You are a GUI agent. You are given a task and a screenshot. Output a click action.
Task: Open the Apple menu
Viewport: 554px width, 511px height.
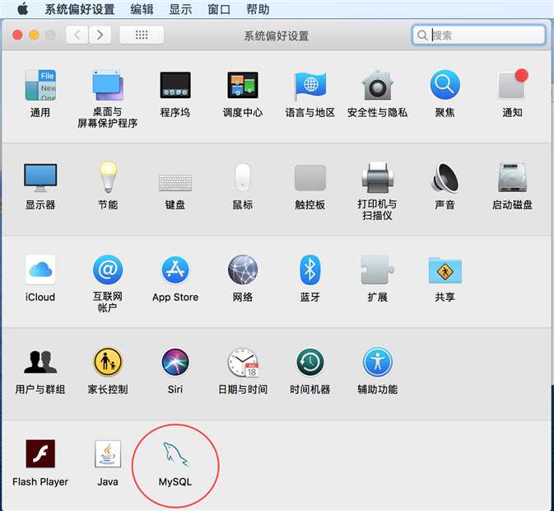point(22,9)
